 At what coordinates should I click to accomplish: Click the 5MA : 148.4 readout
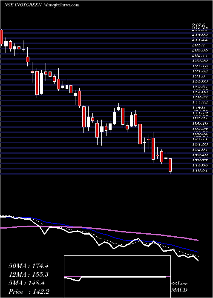tap(26, 283)
